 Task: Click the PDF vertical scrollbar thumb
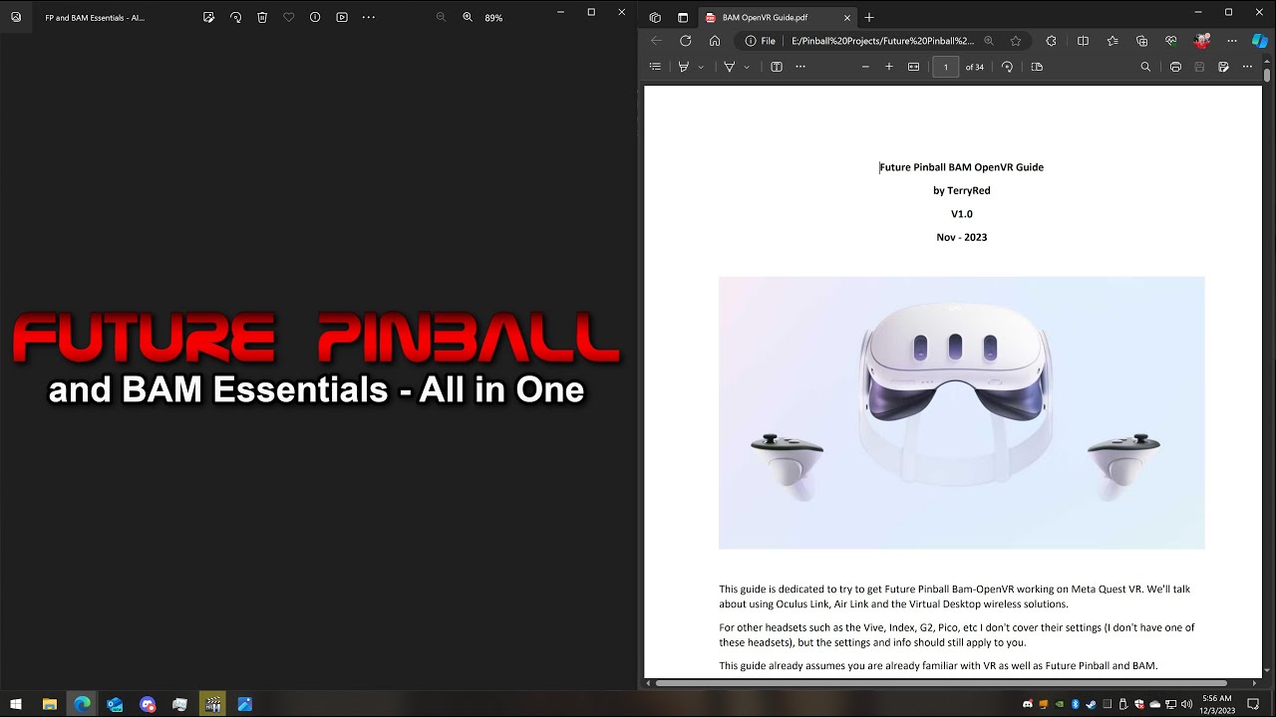pyautogui.click(x=1267, y=76)
